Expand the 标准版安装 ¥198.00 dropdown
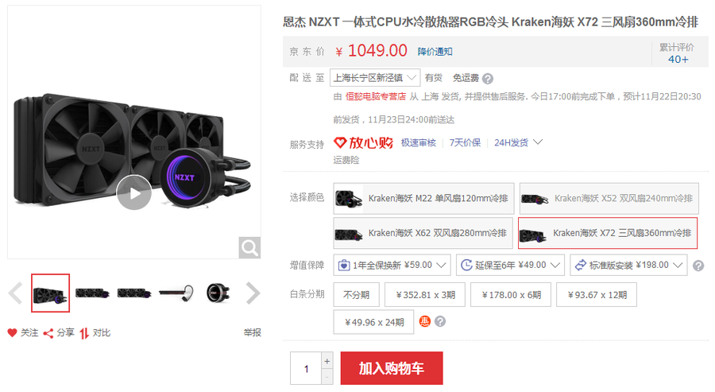The height and width of the screenshot is (392, 715). (628, 265)
